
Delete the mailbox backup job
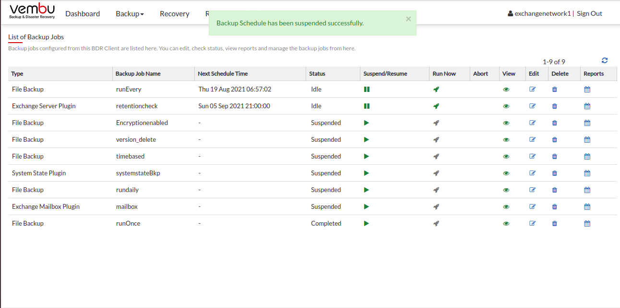[555, 206]
